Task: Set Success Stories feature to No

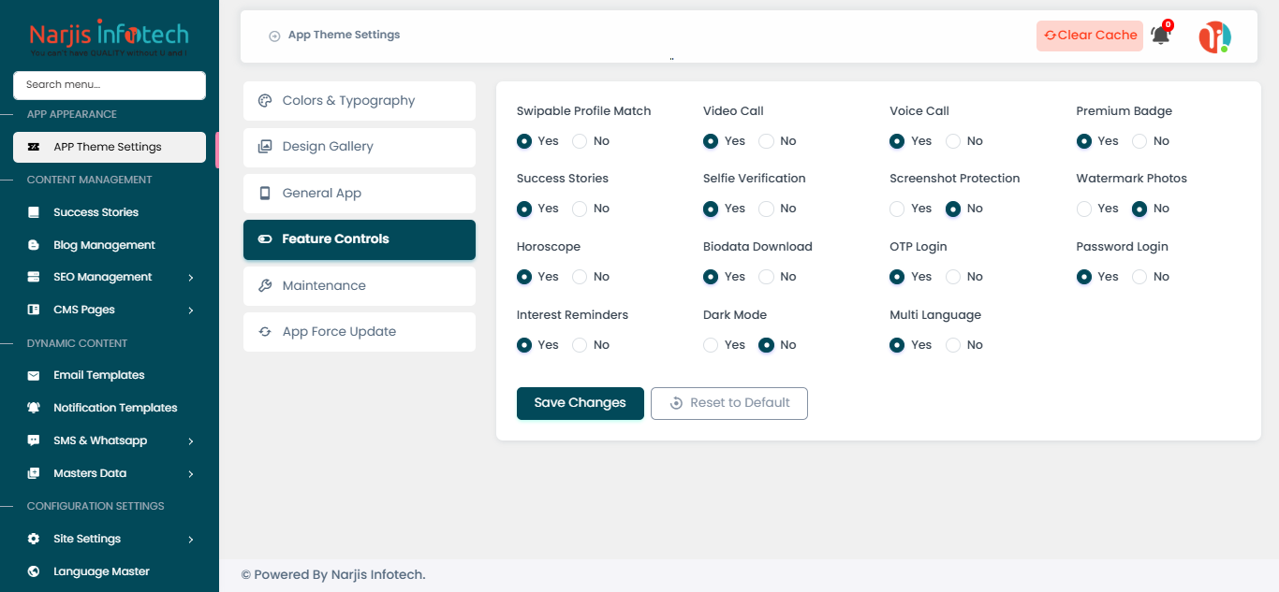Action: [580, 209]
